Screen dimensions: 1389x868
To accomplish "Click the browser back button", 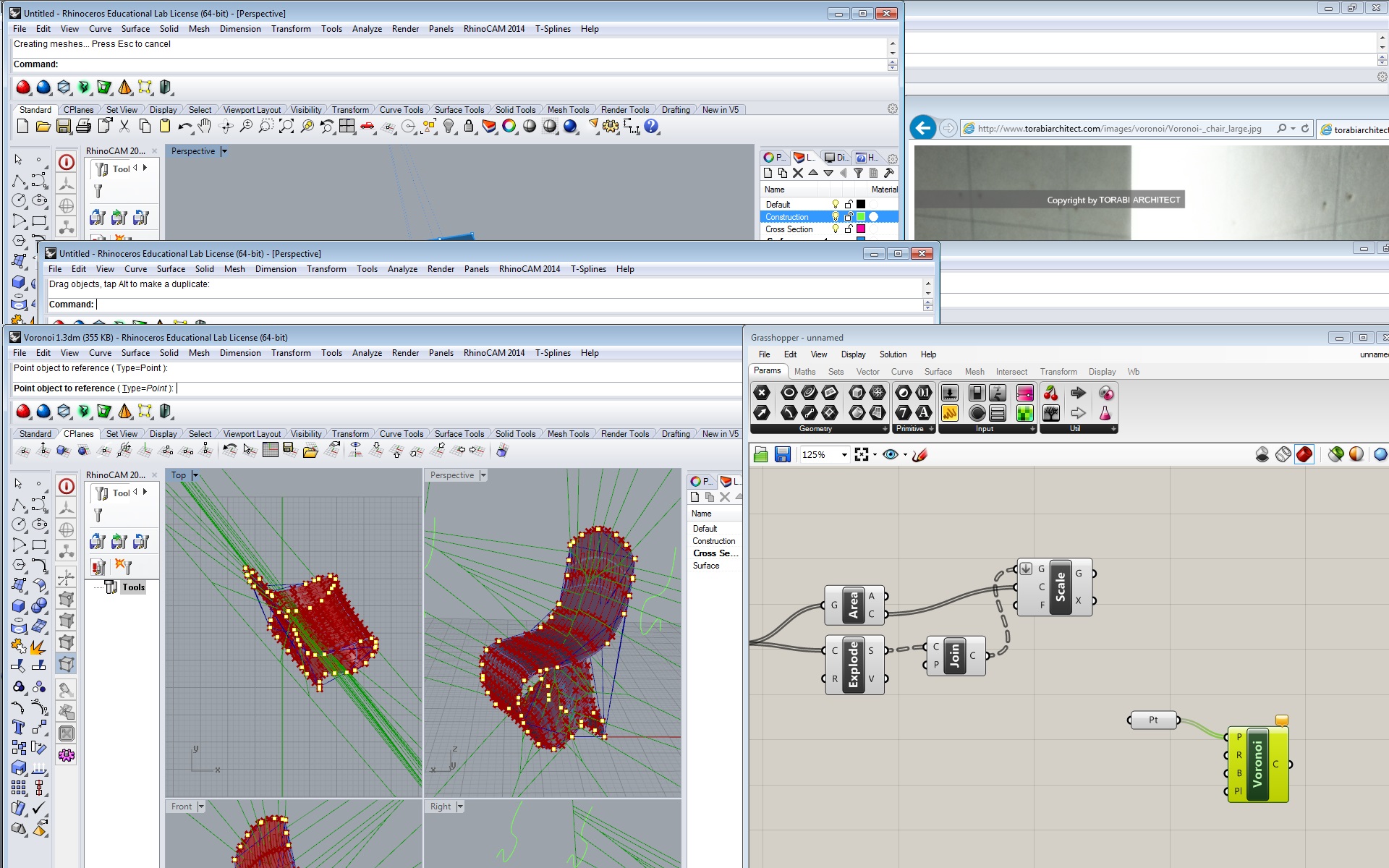I will tap(922, 128).
